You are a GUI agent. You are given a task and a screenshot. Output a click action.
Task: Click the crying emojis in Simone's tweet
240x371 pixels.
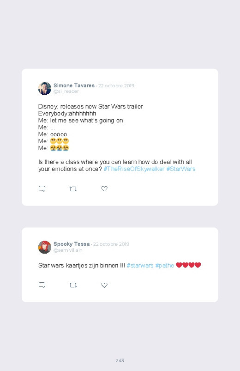[x=60, y=148]
